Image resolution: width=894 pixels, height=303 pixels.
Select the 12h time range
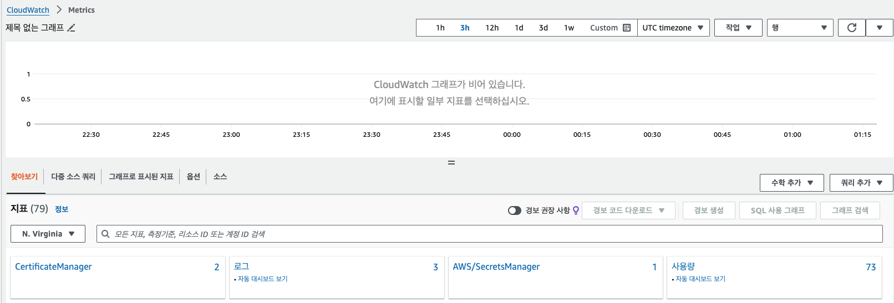492,28
